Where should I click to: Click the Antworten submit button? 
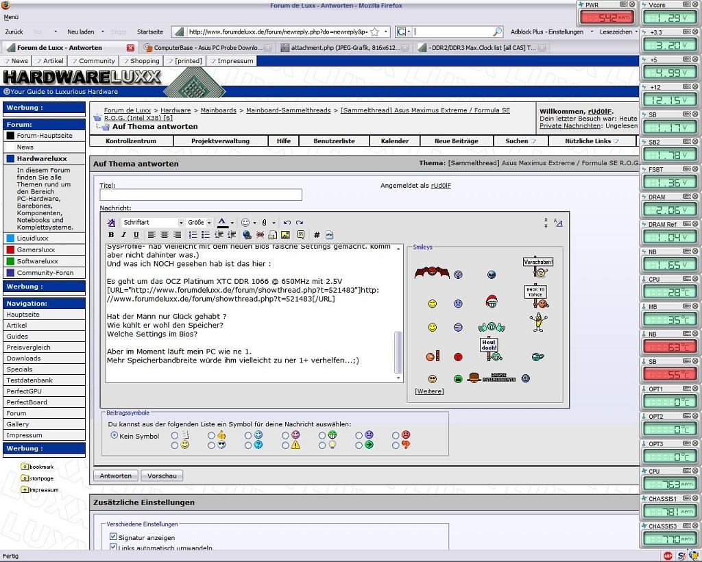tap(115, 476)
